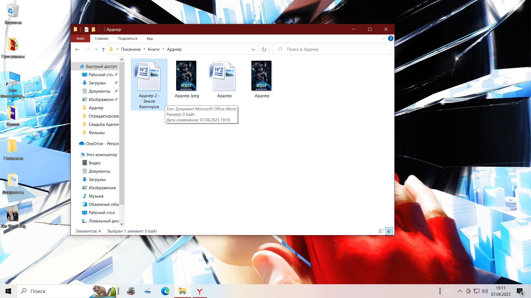The image size is (531, 298).
Task: Click the RU input language indicator
Action: 447,291
